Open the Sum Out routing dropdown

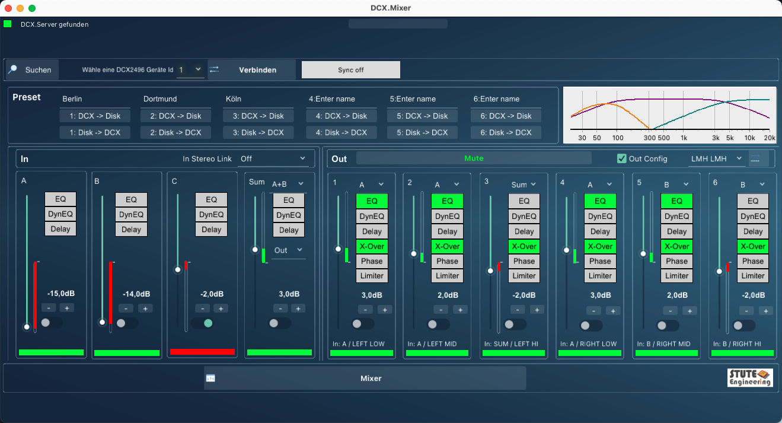pos(289,250)
